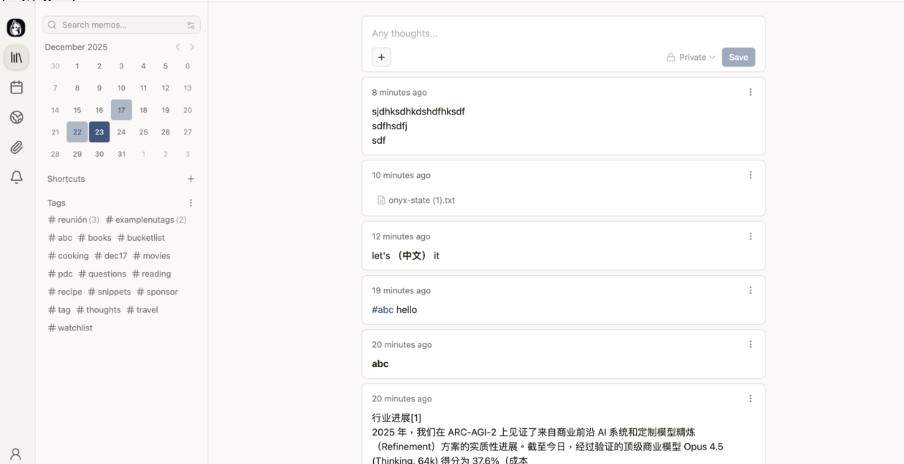The height and width of the screenshot is (464, 904).
Task: Click the #abc tag in hello memo
Action: (x=383, y=309)
